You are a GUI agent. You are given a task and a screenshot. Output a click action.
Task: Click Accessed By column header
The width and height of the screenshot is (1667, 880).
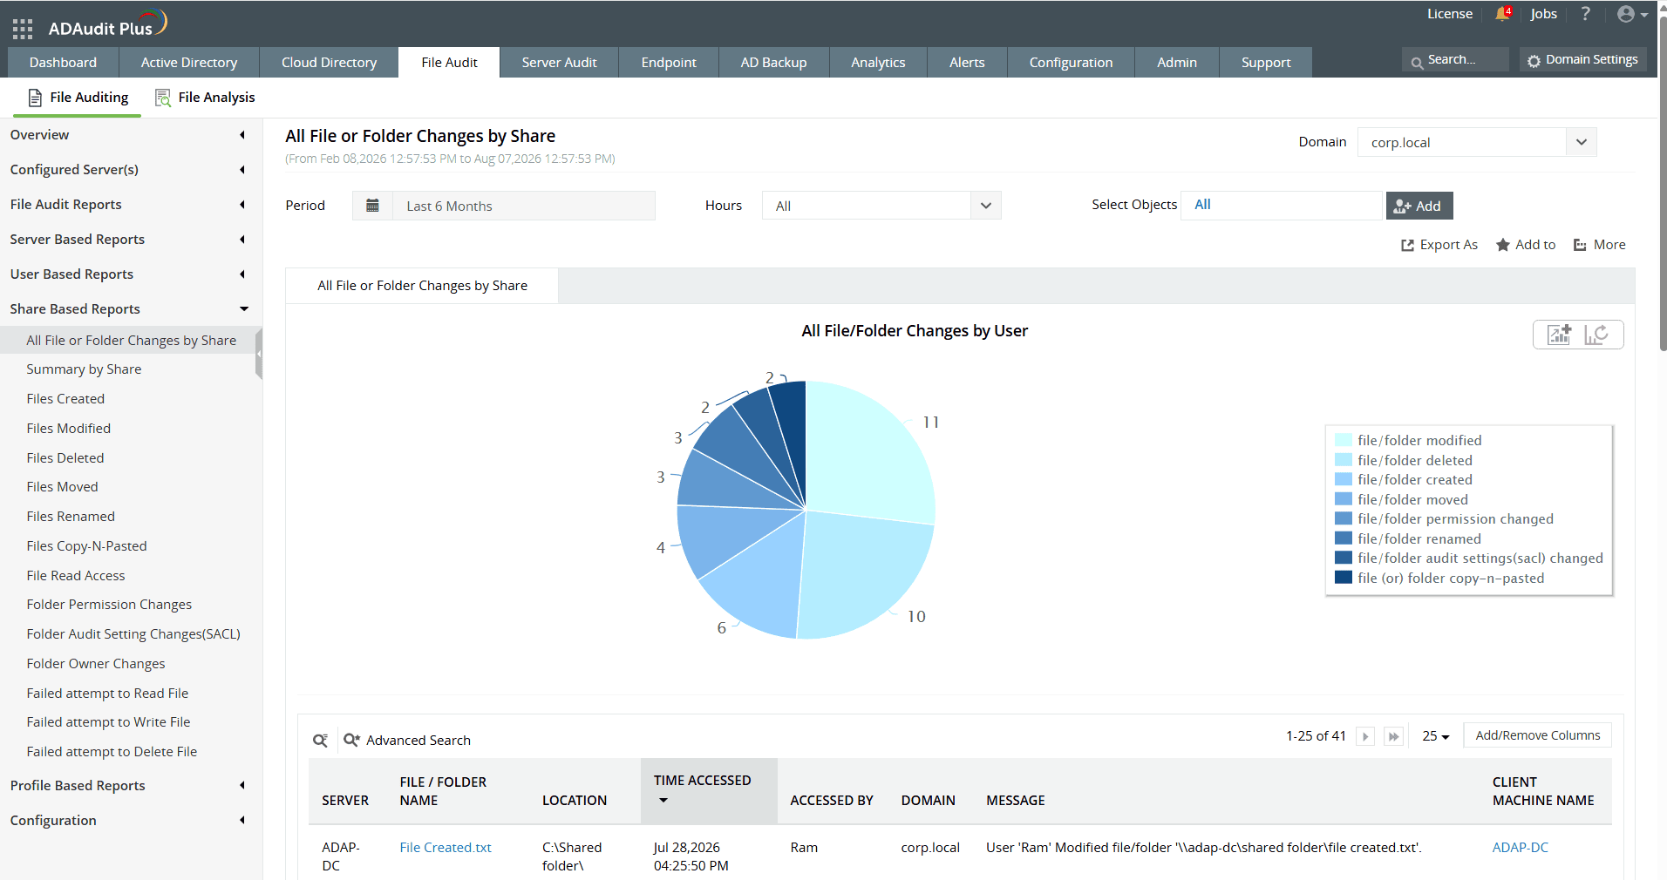tap(832, 801)
